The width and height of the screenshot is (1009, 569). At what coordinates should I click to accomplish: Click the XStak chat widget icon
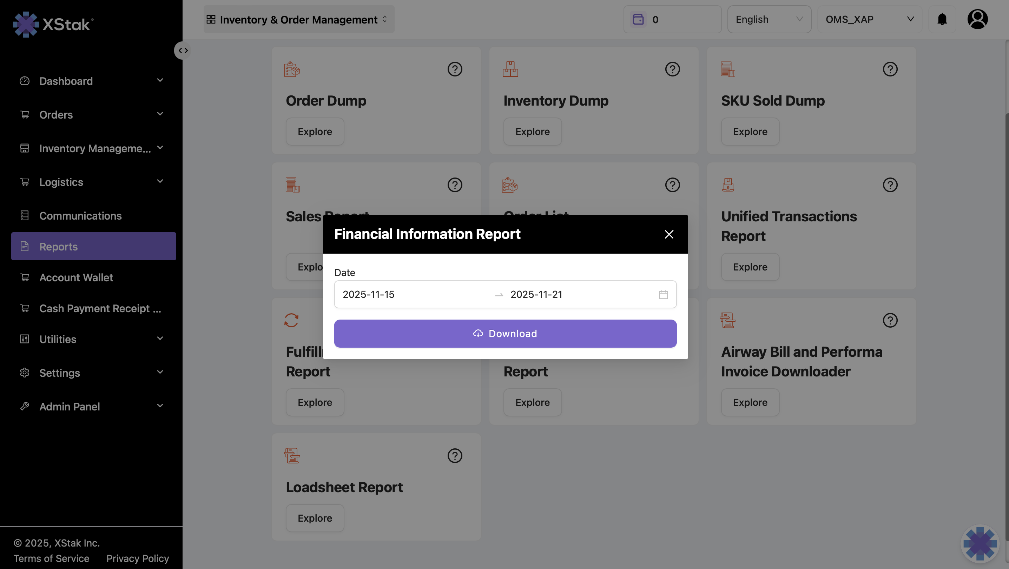(x=980, y=543)
